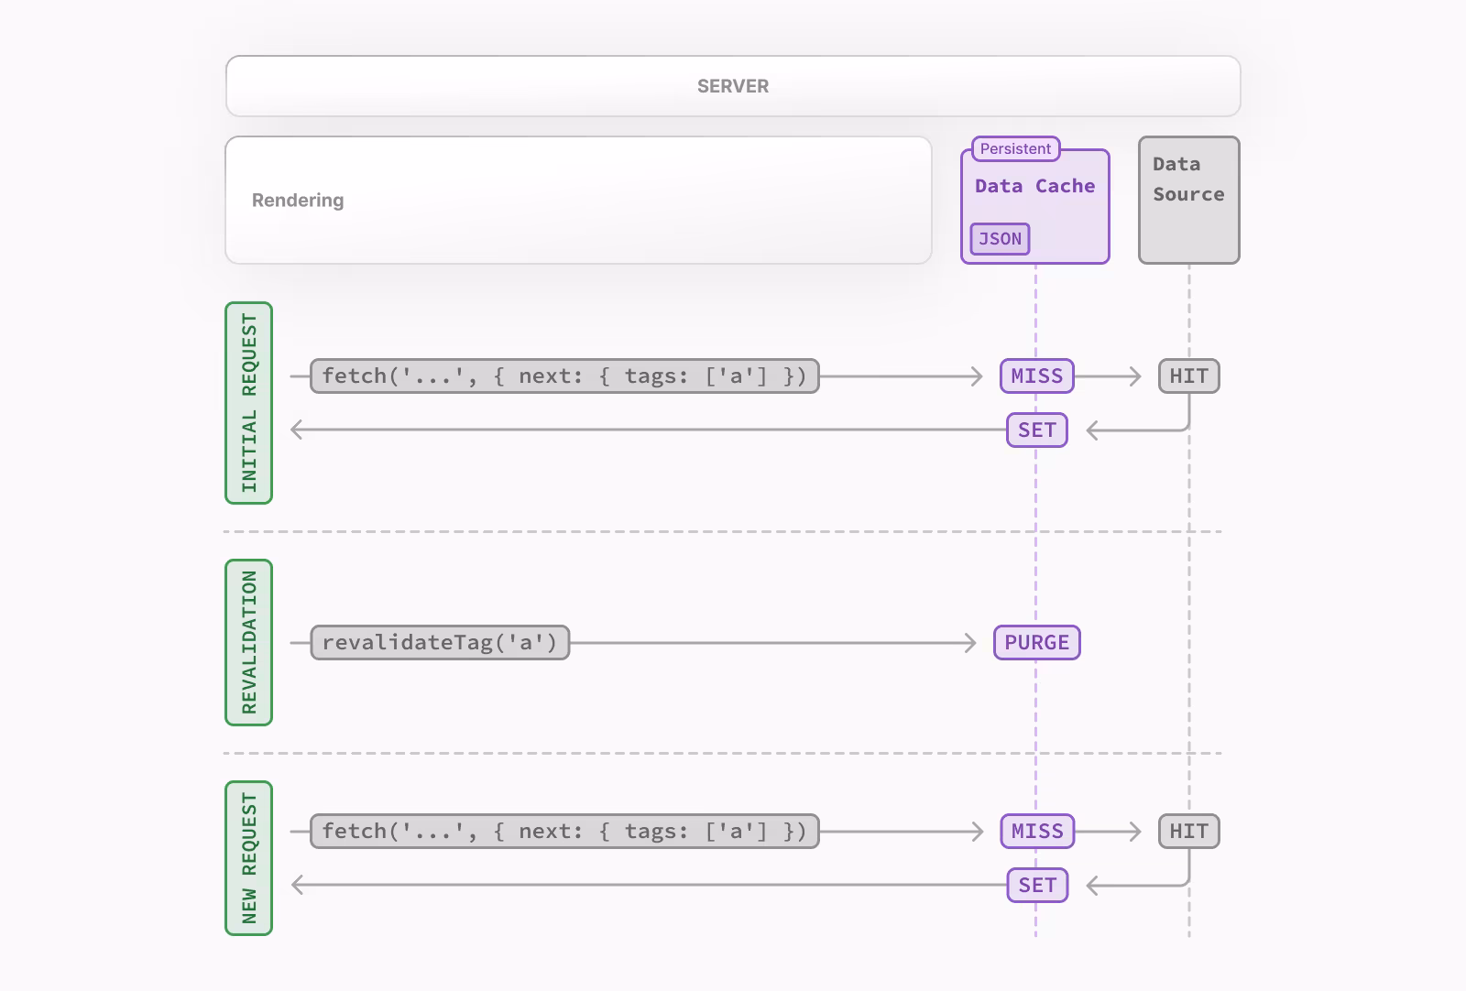Click the SERVER header bar
Viewport: 1466px width, 991px height.
point(731,85)
